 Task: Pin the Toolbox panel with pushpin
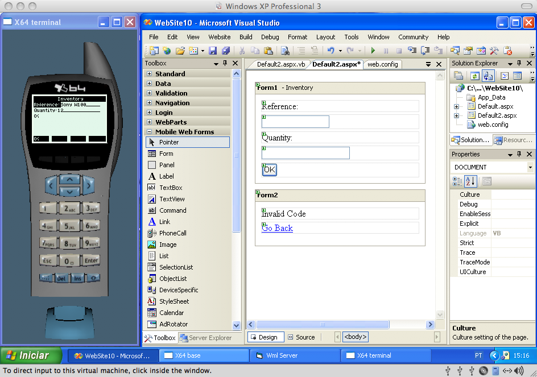pyautogui.click(x=225, y=63)
